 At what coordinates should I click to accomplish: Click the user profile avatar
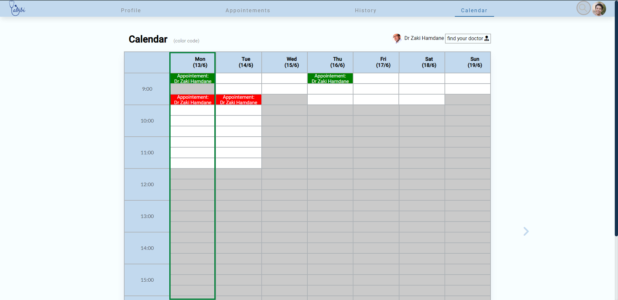[x=599, y=9]
